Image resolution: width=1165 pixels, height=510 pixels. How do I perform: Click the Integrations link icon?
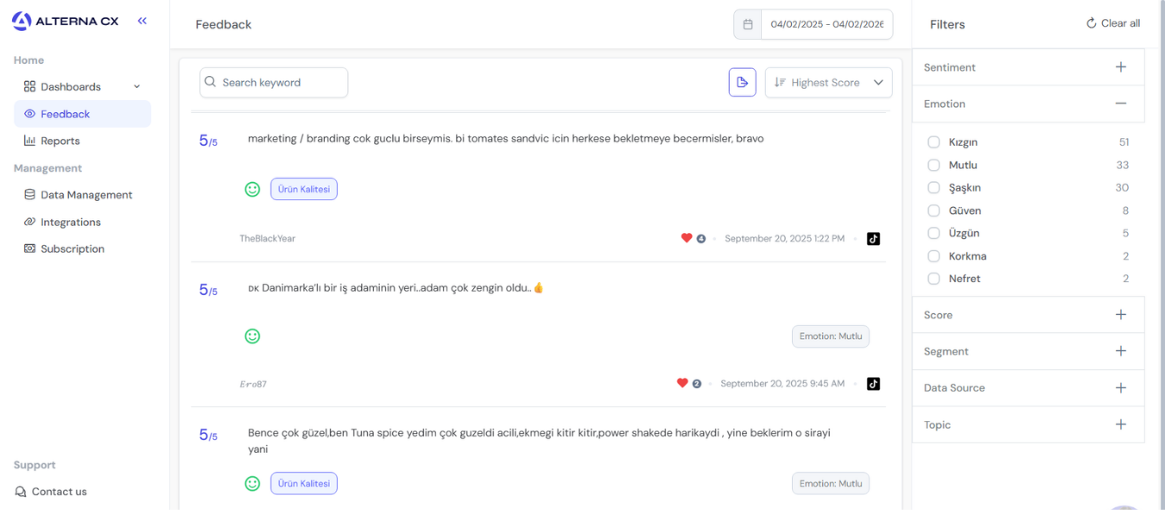(x=29, y=222)
